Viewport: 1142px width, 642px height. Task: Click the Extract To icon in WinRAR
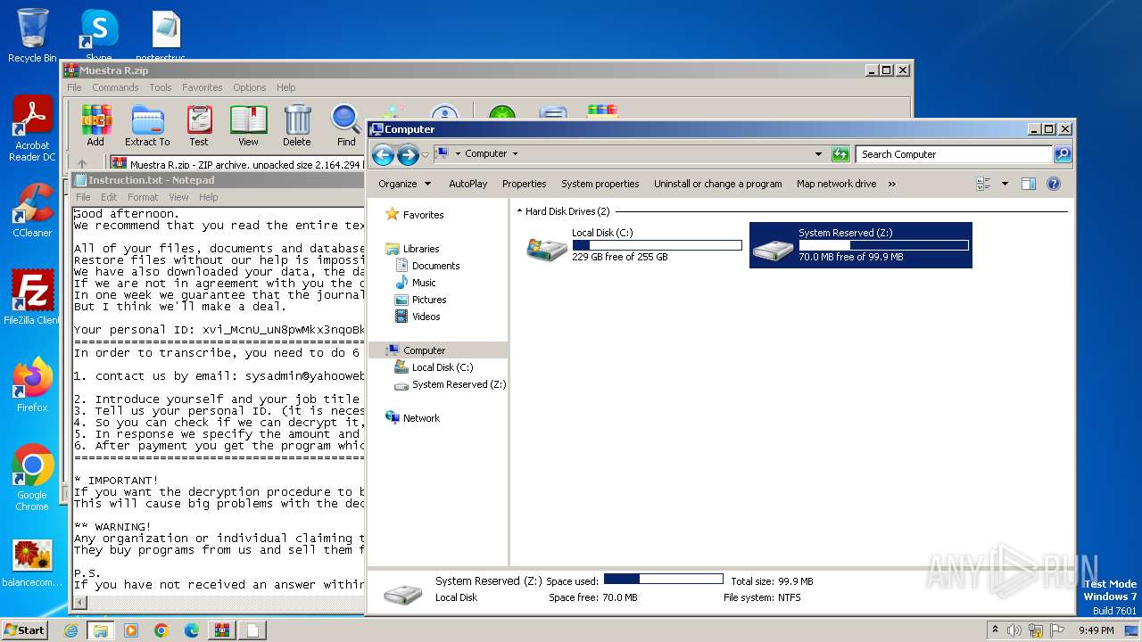(x=147, y=125)
